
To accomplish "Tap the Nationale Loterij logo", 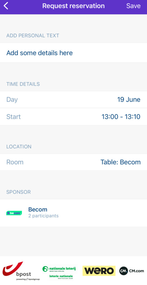I will pyautogui.click(x=59, y=273).
